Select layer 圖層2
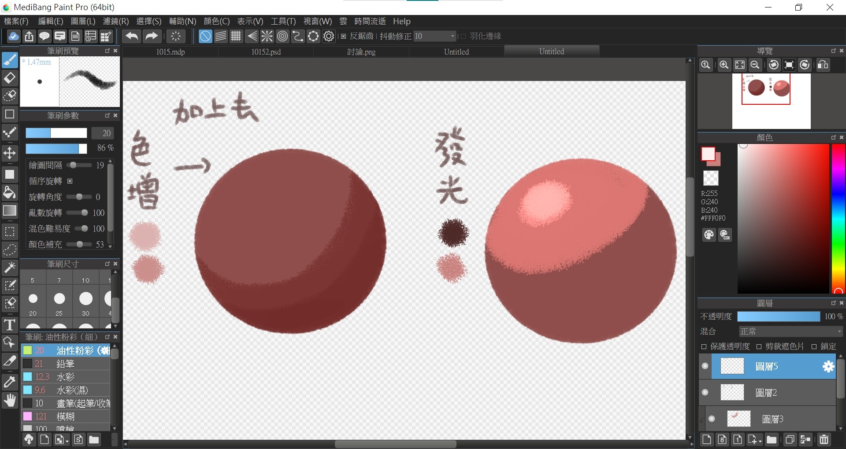 pyautogui.click(x=767, y=392)
